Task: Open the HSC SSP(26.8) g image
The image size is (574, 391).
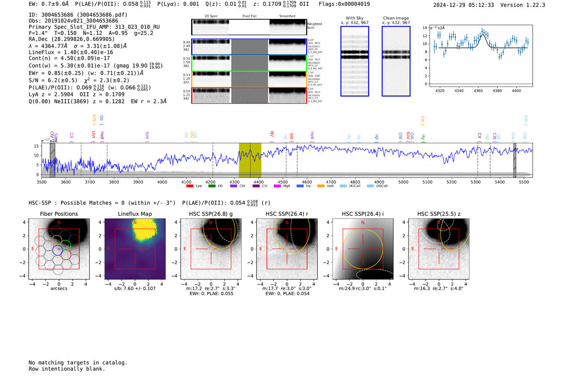Action: click(211, 249)
